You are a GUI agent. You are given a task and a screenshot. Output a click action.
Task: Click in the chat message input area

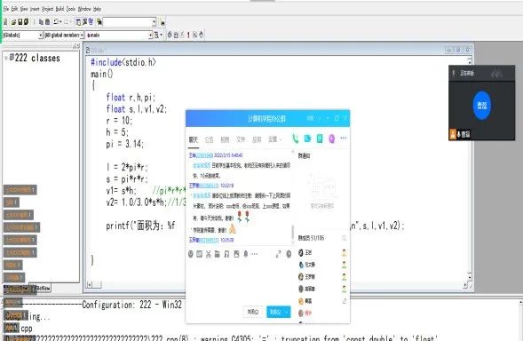[x=239, y=282]
